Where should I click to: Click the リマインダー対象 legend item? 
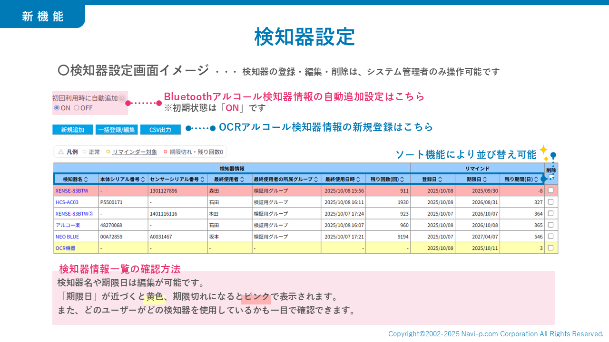(x=134, y=152)
